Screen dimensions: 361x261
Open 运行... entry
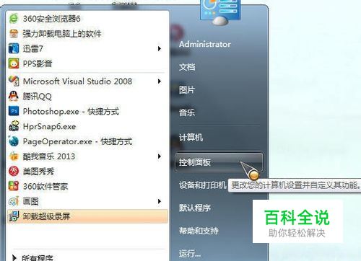point(190,253)
